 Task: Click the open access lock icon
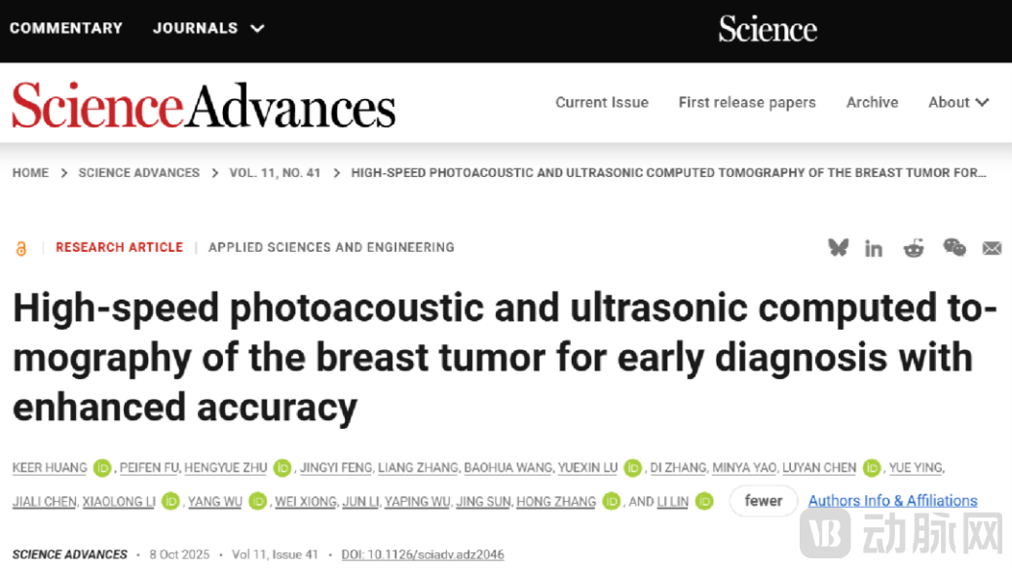pyautogui.click(x=21, y=249)
